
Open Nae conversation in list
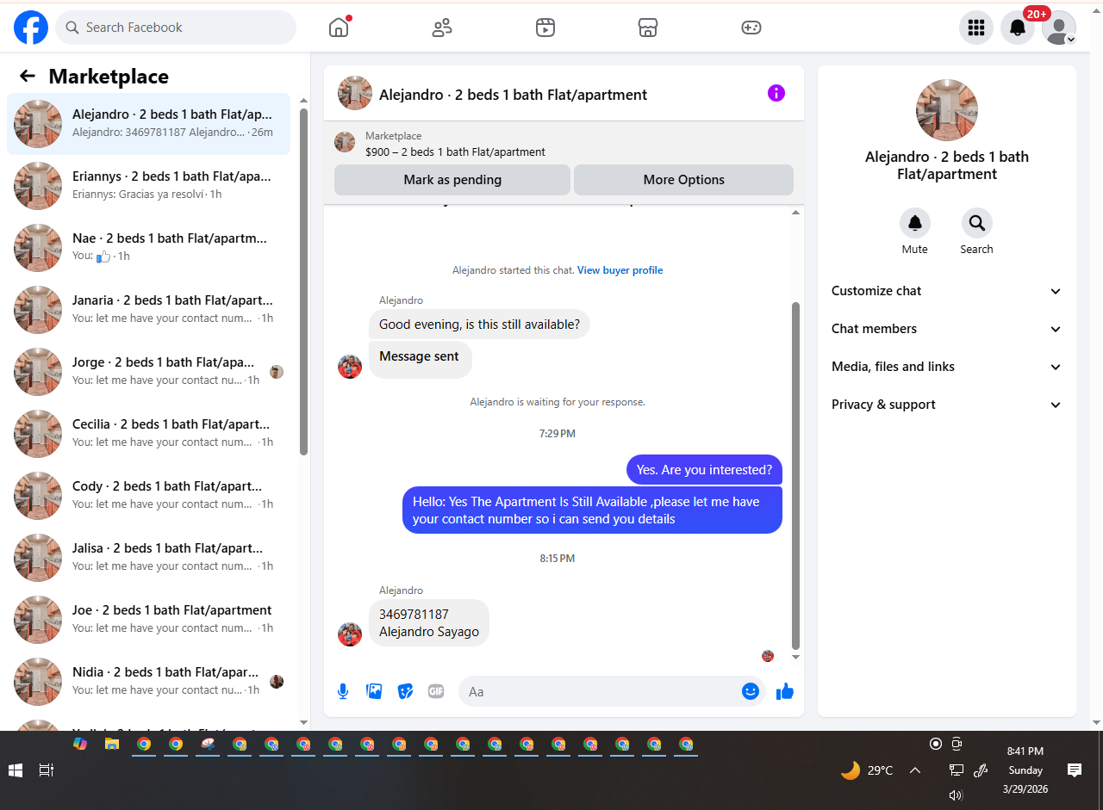click(x=149, y=248)
